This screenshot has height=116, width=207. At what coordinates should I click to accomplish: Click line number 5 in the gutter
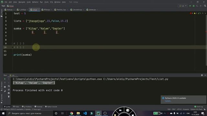tap(6, 29)
